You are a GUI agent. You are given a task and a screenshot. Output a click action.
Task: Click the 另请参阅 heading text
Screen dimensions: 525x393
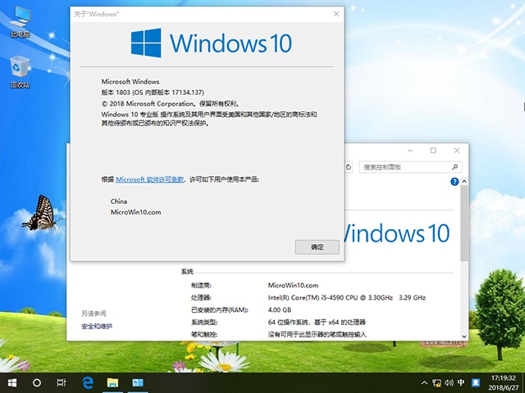coord(94,314)
